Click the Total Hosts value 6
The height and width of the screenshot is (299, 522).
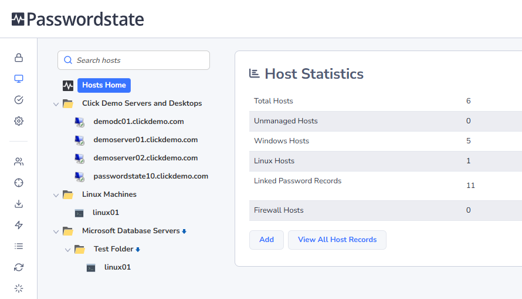[x=469, y=101]
